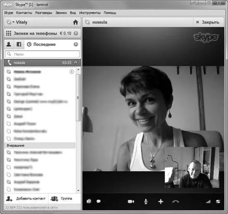Click Добавить контакт button
Image resolution: width=228 pixels, height=214 pixels.
(26, 199)
